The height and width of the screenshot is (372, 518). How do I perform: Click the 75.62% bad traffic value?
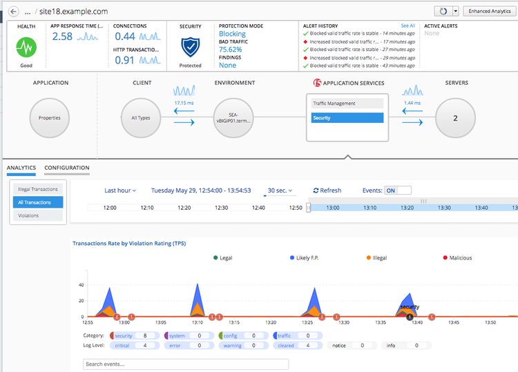tap(230, 50)
